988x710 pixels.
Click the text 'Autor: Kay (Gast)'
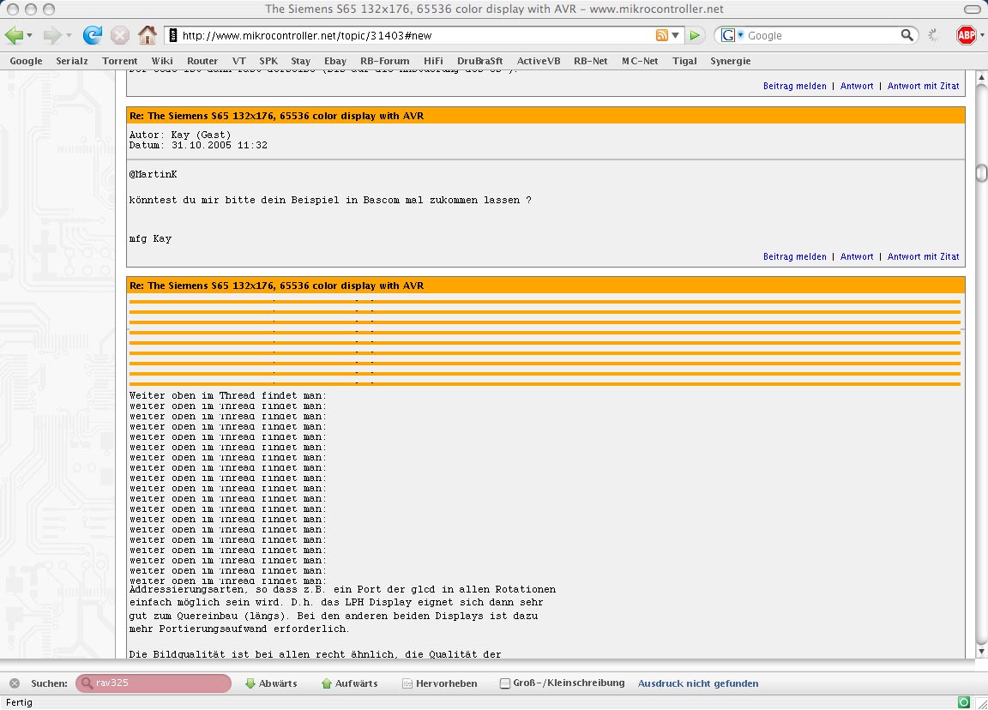(180, 134)
